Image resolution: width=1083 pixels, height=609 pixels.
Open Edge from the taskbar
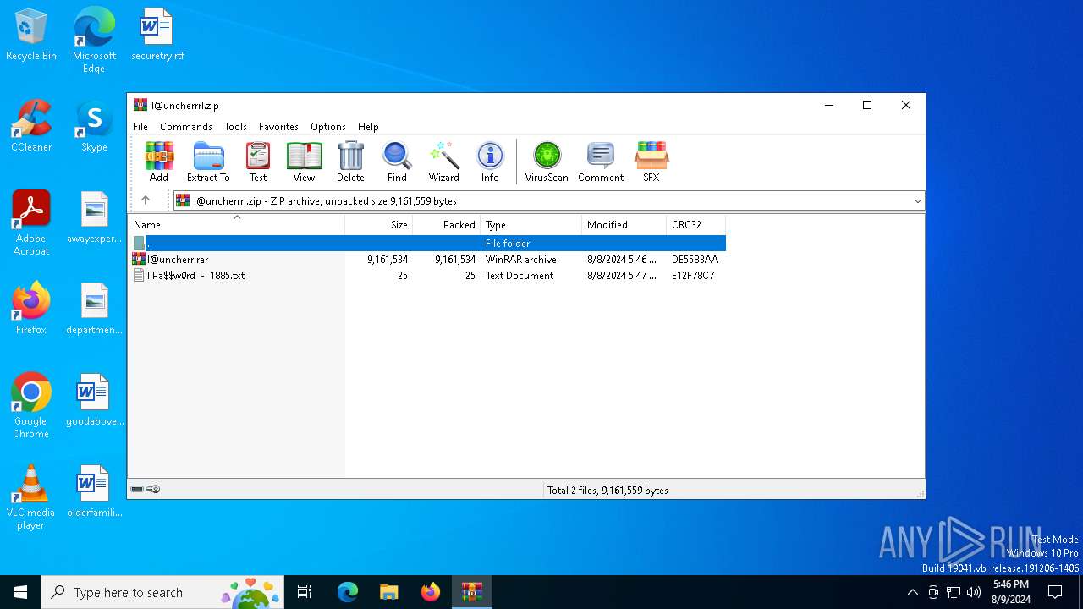[x=348, y=592]
